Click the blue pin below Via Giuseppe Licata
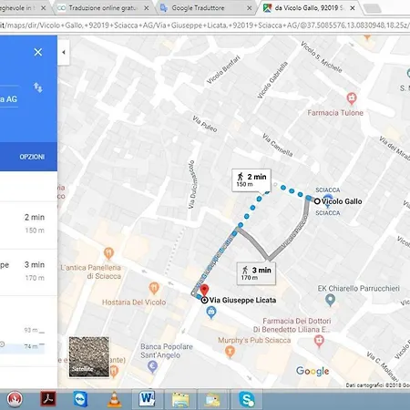Image resolution: width=410 pixels, height=410 pixels. pos(211,313)
